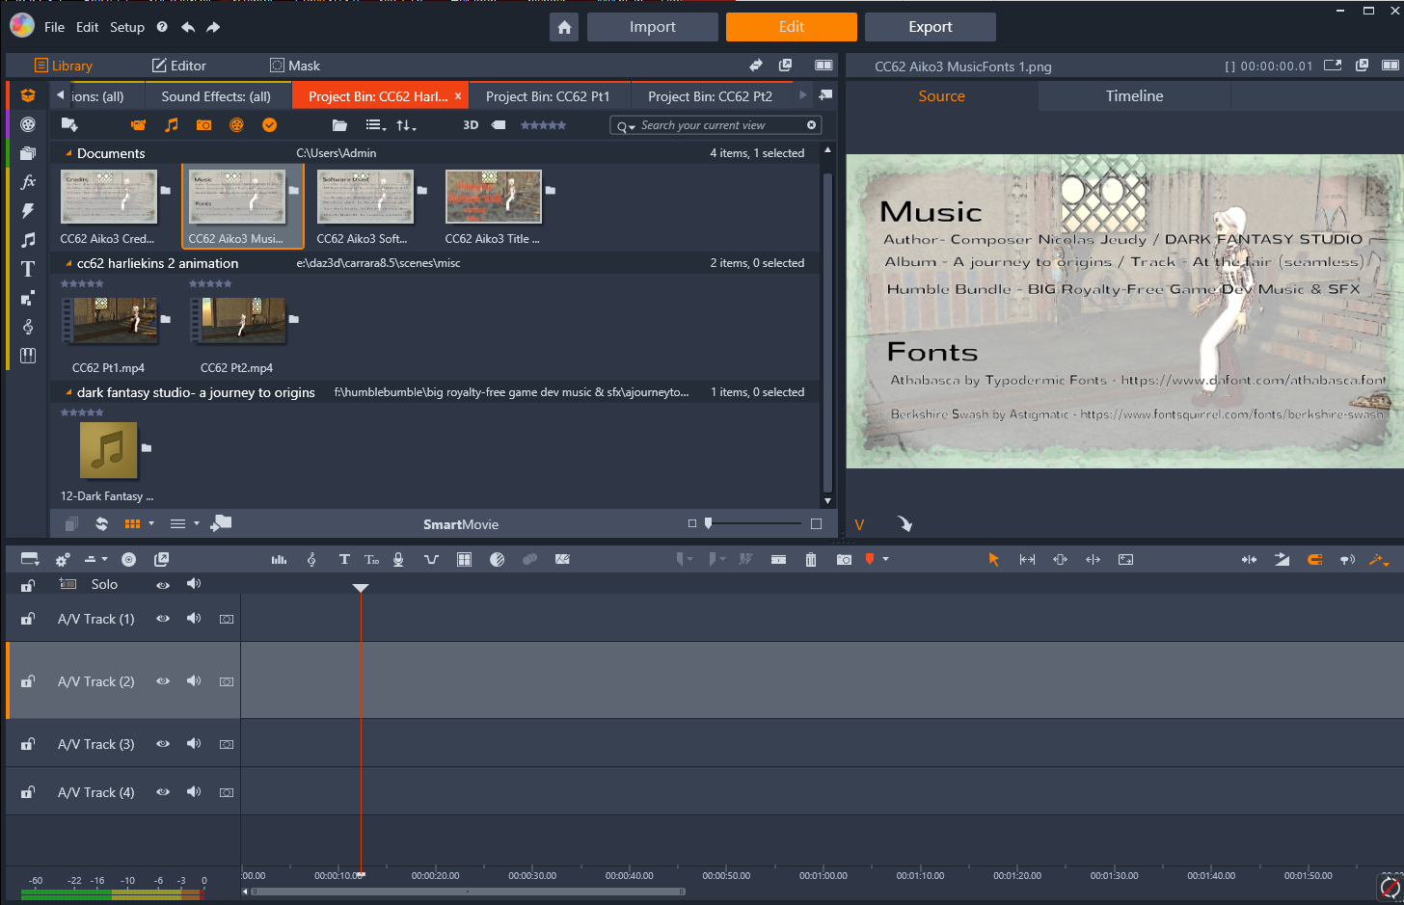Screen dimensions: 1404x905
Task: Take a snapshot with the camera icon
Action: pos(844,559)
